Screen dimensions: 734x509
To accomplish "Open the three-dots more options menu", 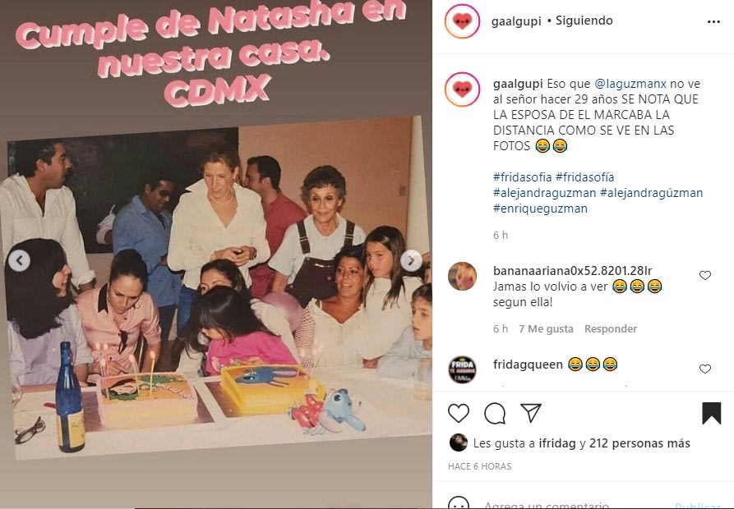I will (713, 22).
